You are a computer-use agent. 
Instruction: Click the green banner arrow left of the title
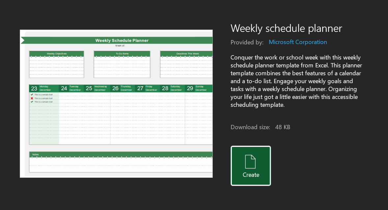coord(23,40)
